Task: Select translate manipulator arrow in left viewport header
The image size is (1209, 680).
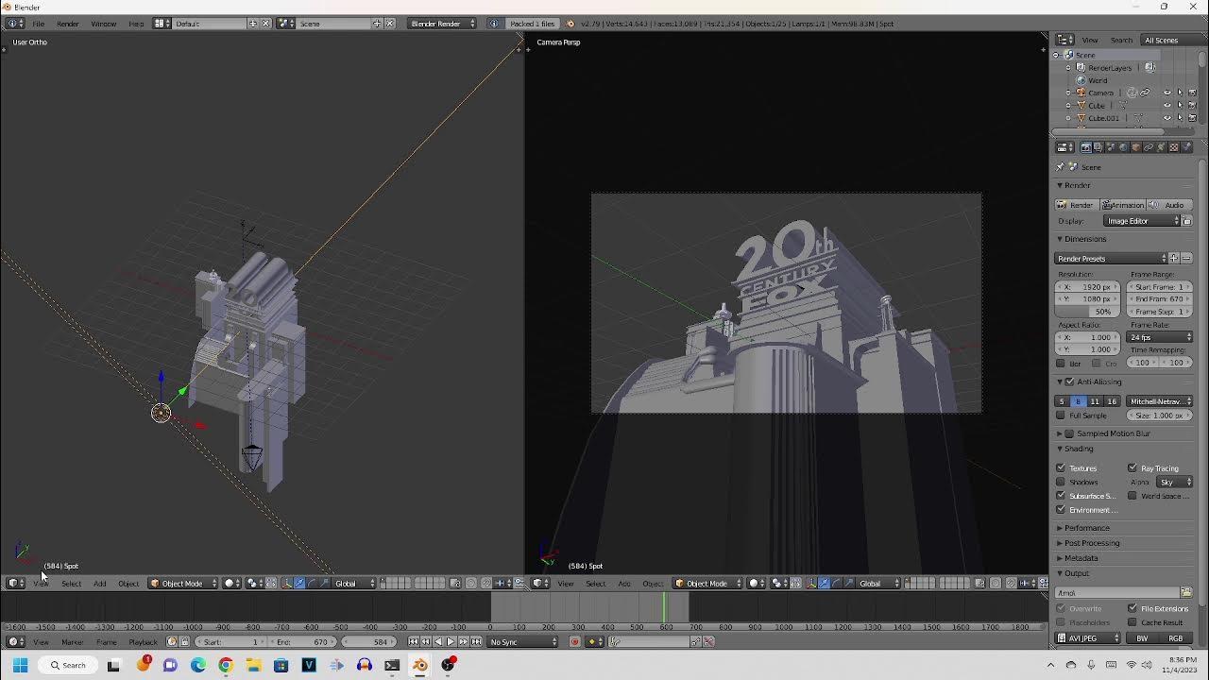Action: pos(299,584)
